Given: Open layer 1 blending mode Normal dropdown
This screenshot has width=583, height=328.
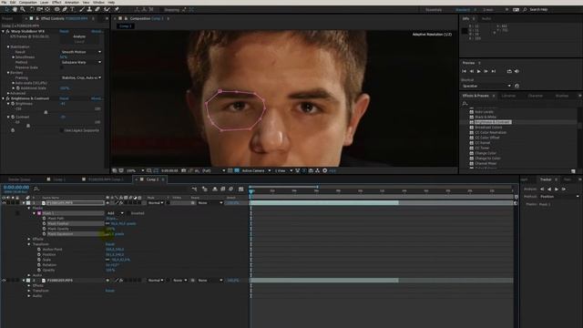Looking at the screenshot, I should point(156,203).
